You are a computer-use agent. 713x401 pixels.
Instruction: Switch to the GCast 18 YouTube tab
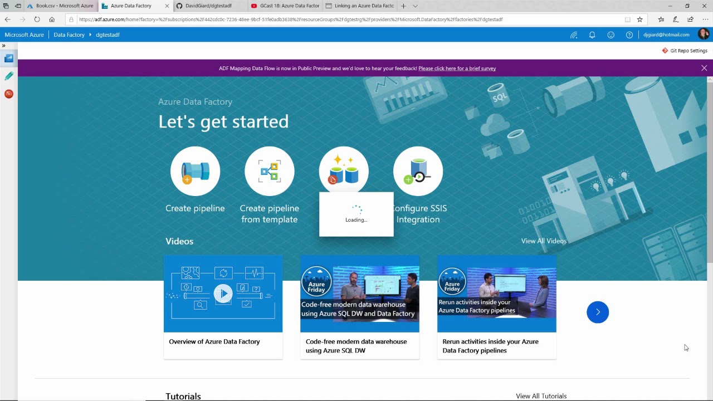pos(285,6)
